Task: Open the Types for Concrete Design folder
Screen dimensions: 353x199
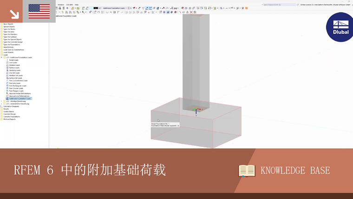Action: click(12, 42)
